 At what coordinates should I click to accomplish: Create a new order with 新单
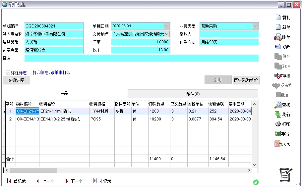point(278,27)
